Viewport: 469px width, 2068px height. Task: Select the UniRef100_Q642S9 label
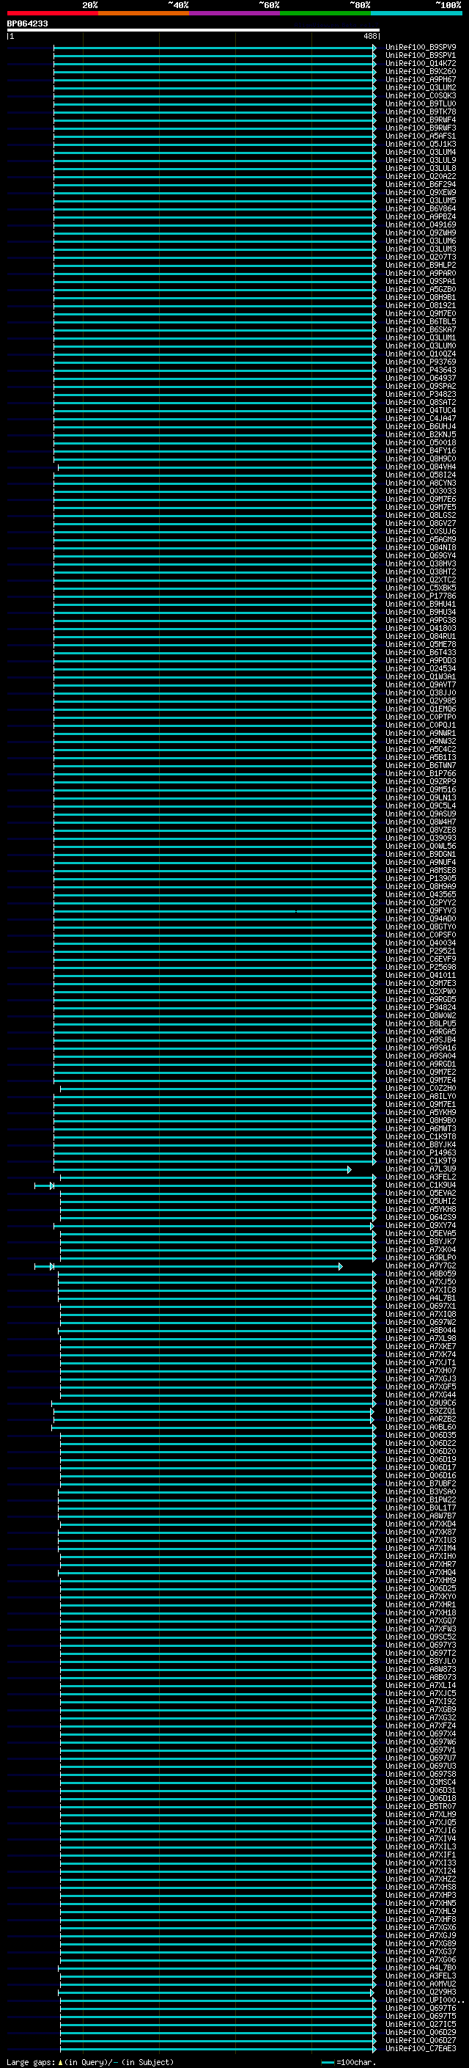tap(421, 1217)
